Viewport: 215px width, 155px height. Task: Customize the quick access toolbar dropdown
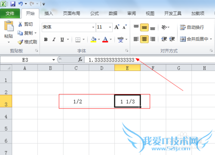tap(43, 4)
